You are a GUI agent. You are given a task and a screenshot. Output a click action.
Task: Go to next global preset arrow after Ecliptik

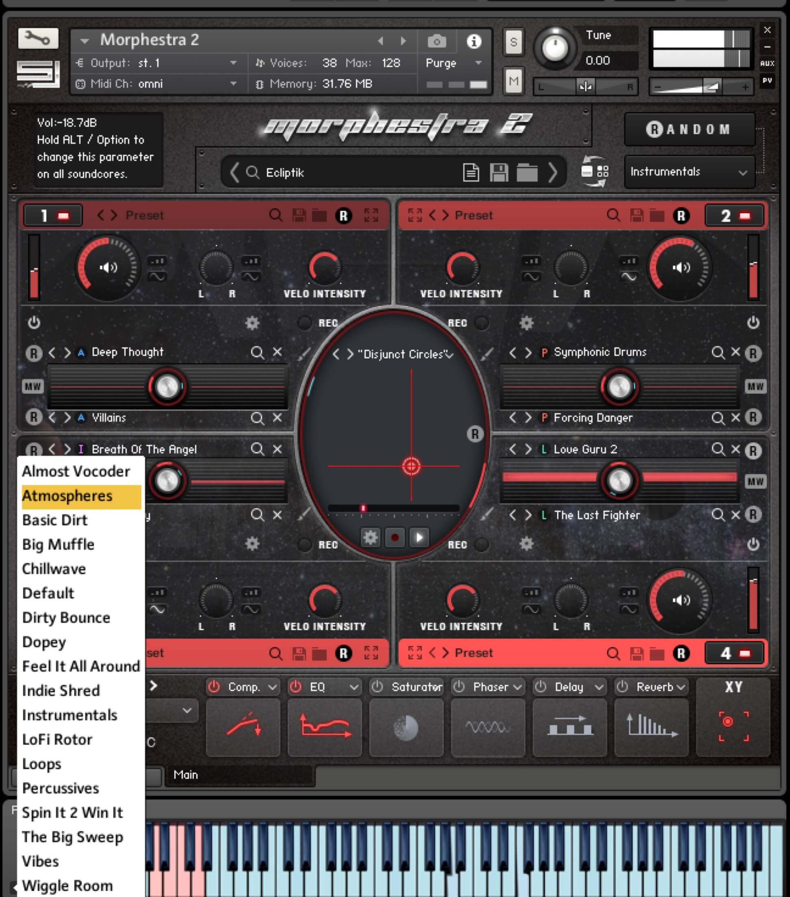point(552,172)
